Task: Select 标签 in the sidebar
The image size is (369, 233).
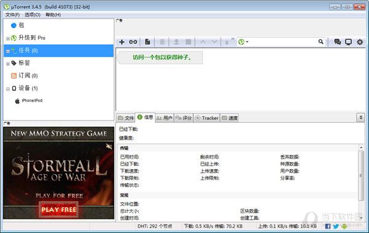Action: 58,63
